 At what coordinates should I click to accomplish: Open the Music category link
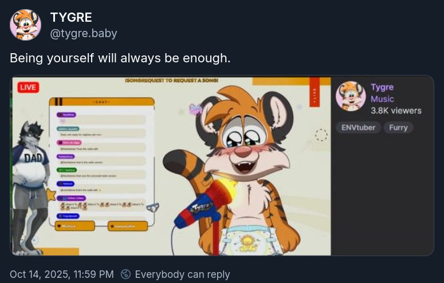[x=382, y=99]
